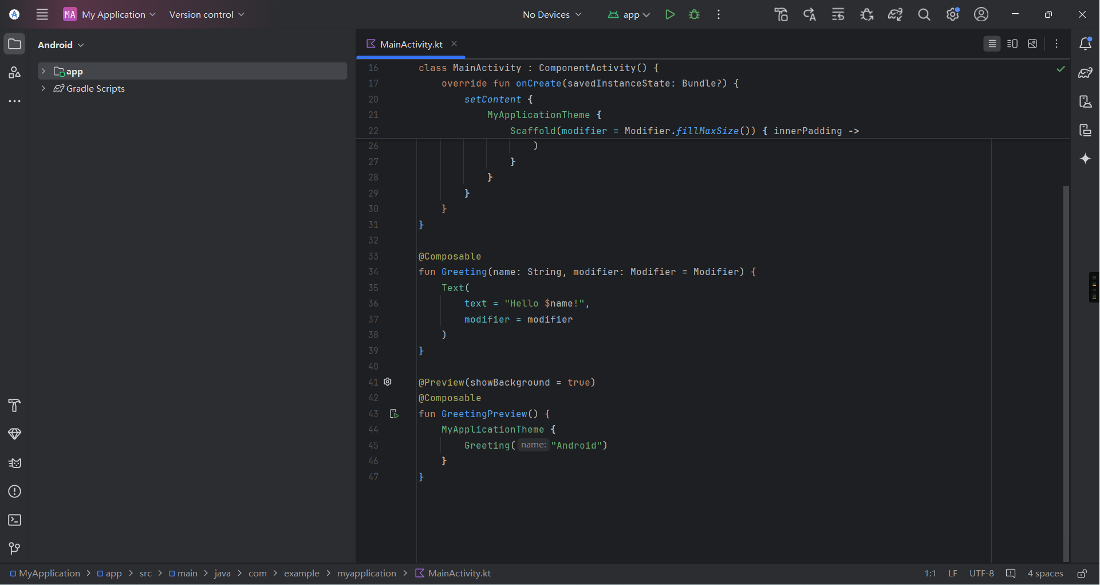Toggle file read-only lock in status bar
The width and height of the screenshot is (1100, 585).
pos(1082,574)
